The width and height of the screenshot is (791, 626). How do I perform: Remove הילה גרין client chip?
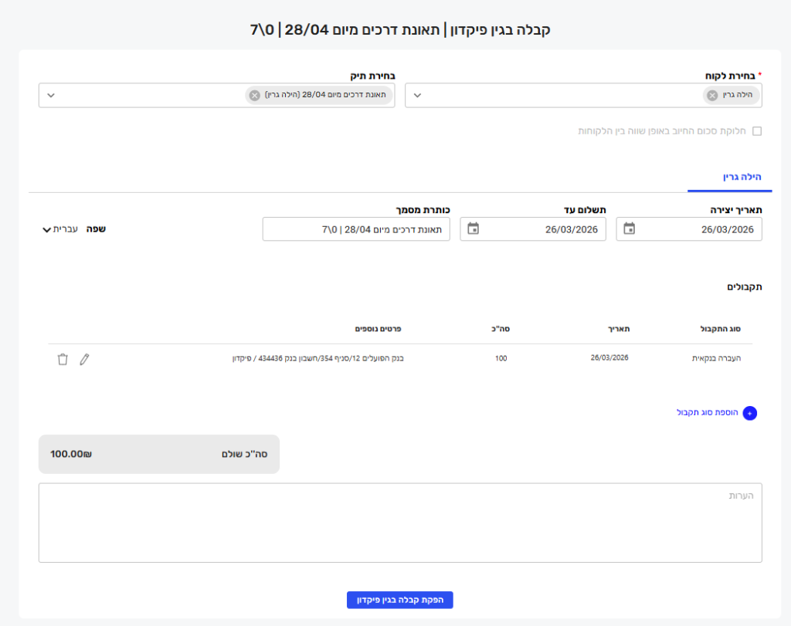(712, 96)
